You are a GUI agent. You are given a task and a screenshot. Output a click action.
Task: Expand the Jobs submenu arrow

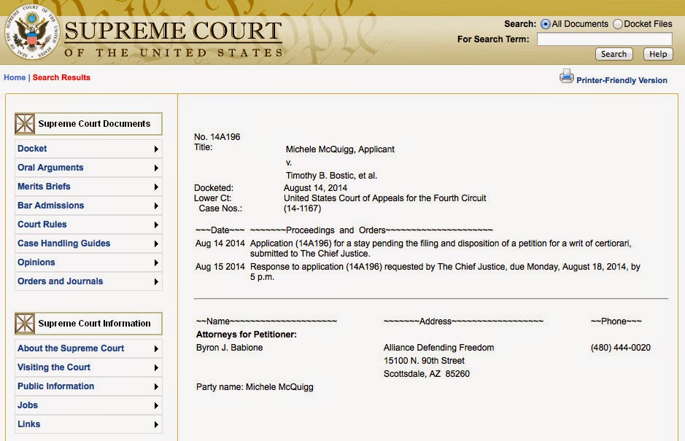point(156,405)
